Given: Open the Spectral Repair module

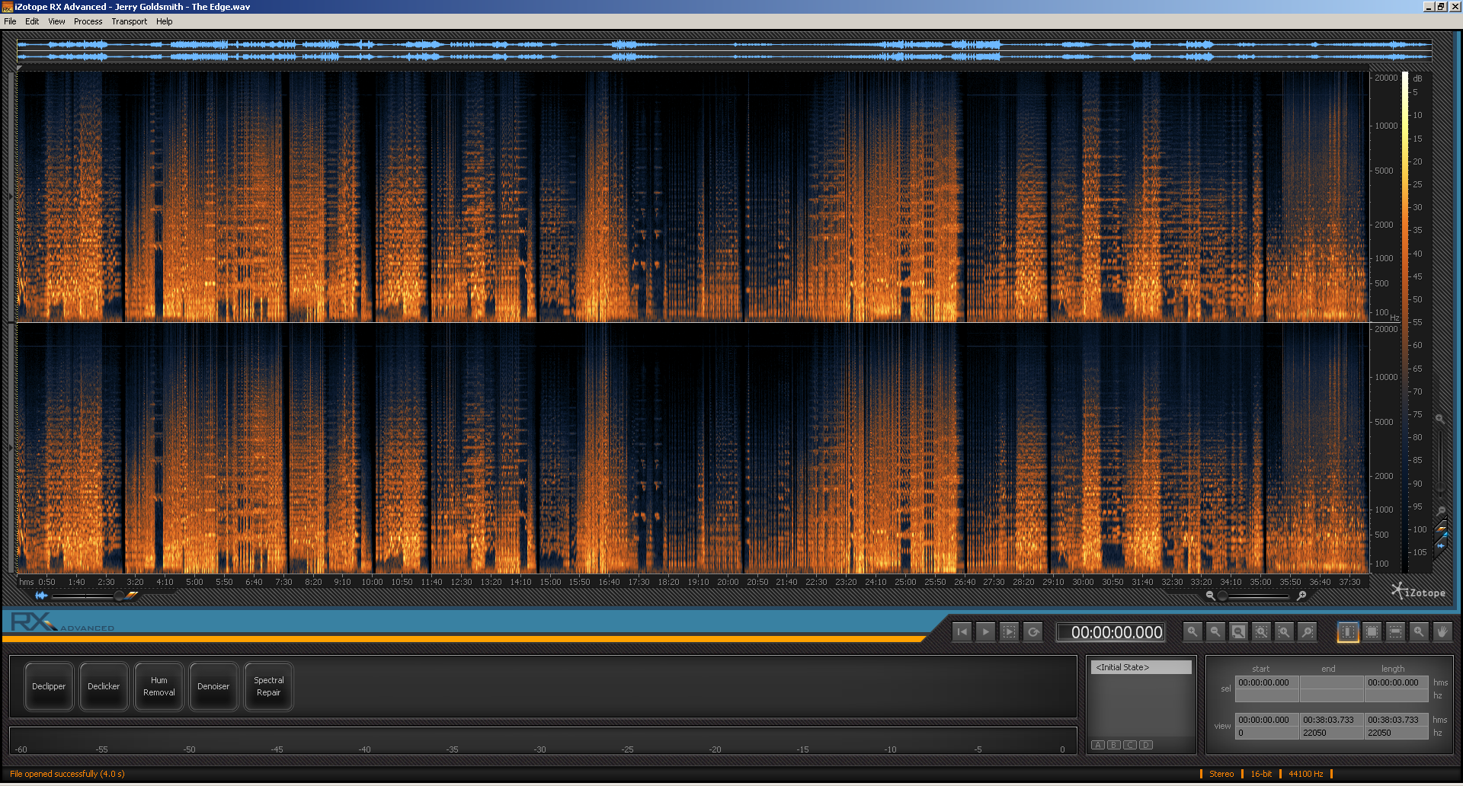Looking at the screenshot, I should pyautogui.click(x=268, y=686).
